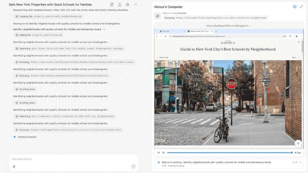Jump to the next step in playback
Image resolution: width=308 pixels, height=173 pixels.
164,153
